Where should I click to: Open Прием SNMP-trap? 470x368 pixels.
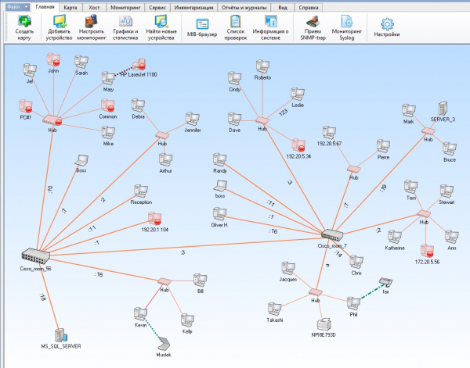(312, 23)
